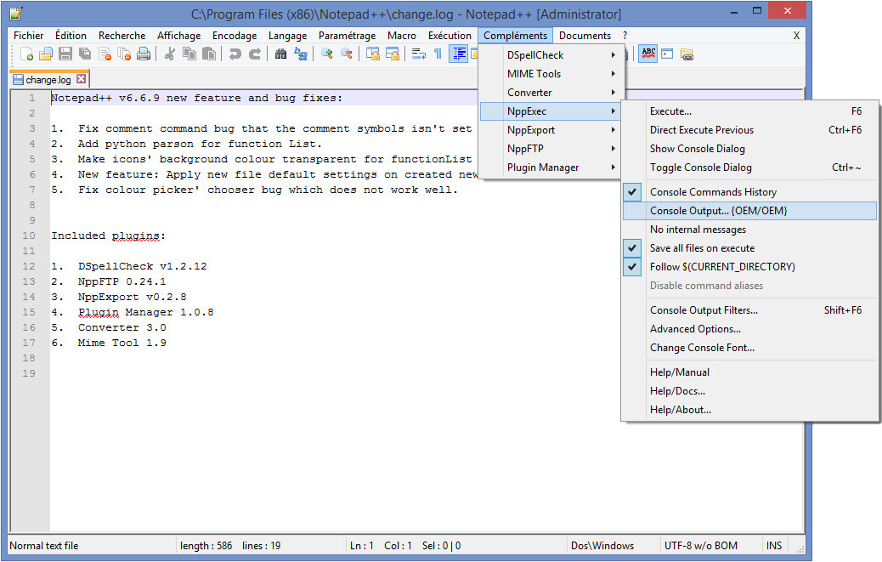
Task: Click the Find binoculars icon
Action: tap(280, 54)
